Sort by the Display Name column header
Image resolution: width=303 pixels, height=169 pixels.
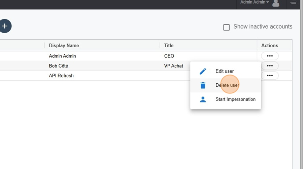click(64, 46)
